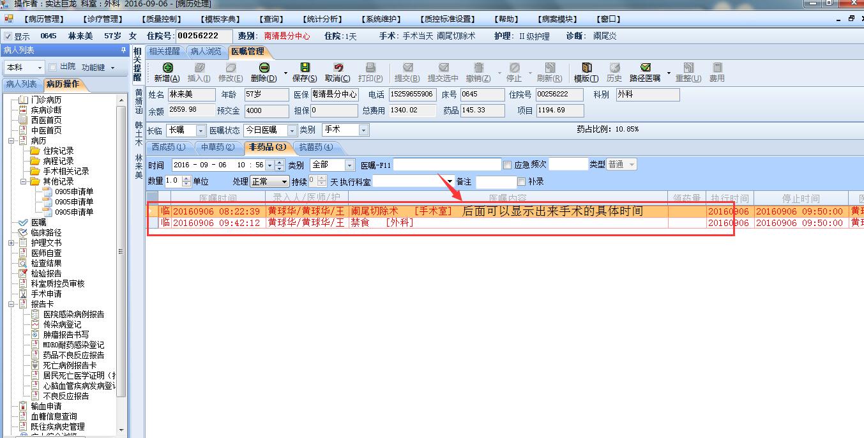The height and width of the screenshot is (438, 864).
Task: Click the 提交(B) submit icon
Action: click(407, 68)
